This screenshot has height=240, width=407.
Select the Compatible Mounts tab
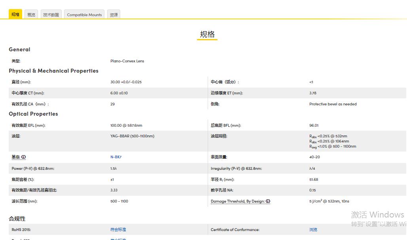(x=84, y=15)
